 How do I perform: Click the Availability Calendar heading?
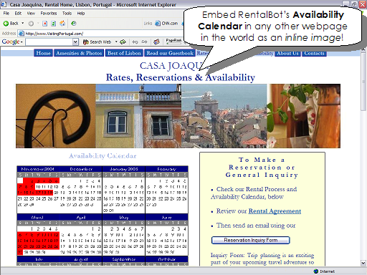click(103, 156)
